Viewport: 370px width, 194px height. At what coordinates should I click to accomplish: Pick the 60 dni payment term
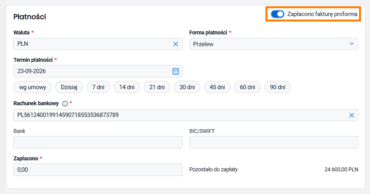click(x=247, y=87)
